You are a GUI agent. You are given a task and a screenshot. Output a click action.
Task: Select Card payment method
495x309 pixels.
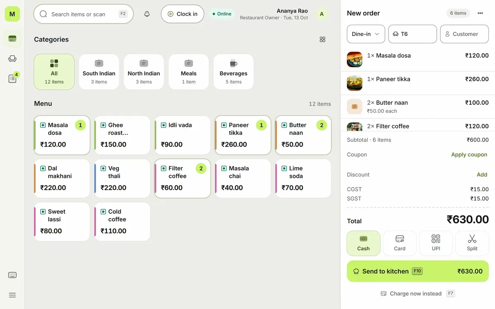400,243
